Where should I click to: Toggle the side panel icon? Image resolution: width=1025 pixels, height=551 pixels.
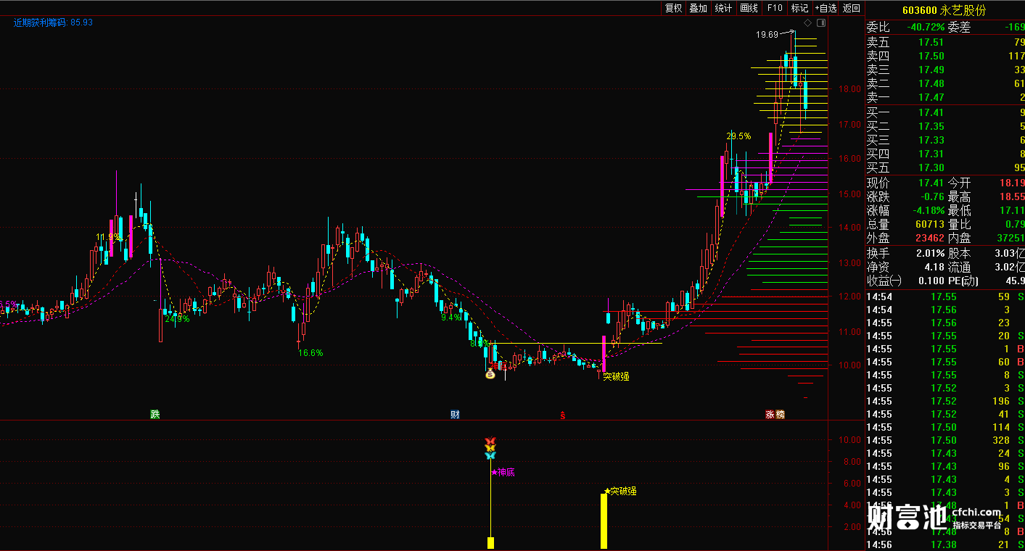point(822,24)
